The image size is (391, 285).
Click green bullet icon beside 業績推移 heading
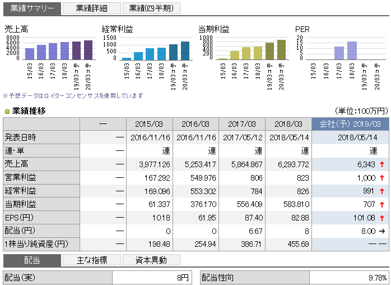[7, 111]
